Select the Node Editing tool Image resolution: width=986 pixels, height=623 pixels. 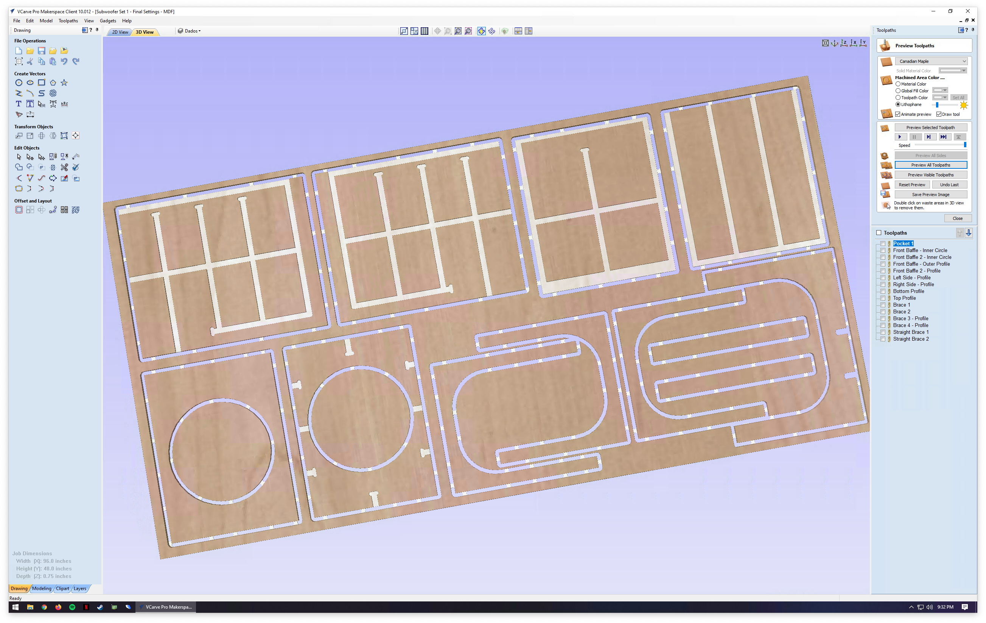[30, 157]
